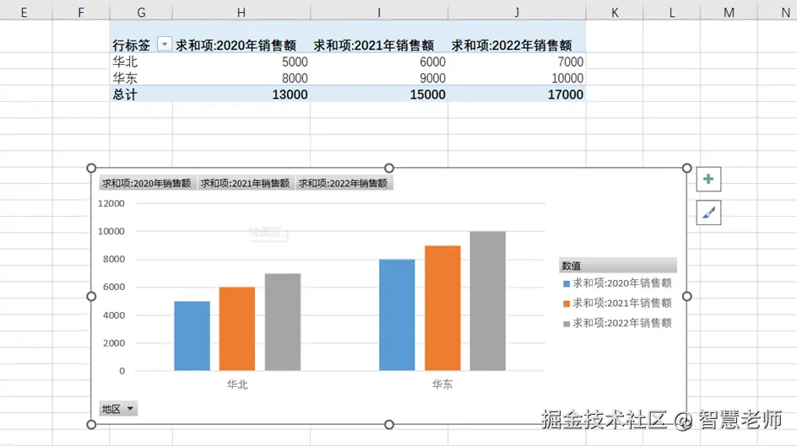Click the gray 2022 bar for 华东
Image resolution: width=797 pixels, height=446 pixels.
[x=488, y=301]
